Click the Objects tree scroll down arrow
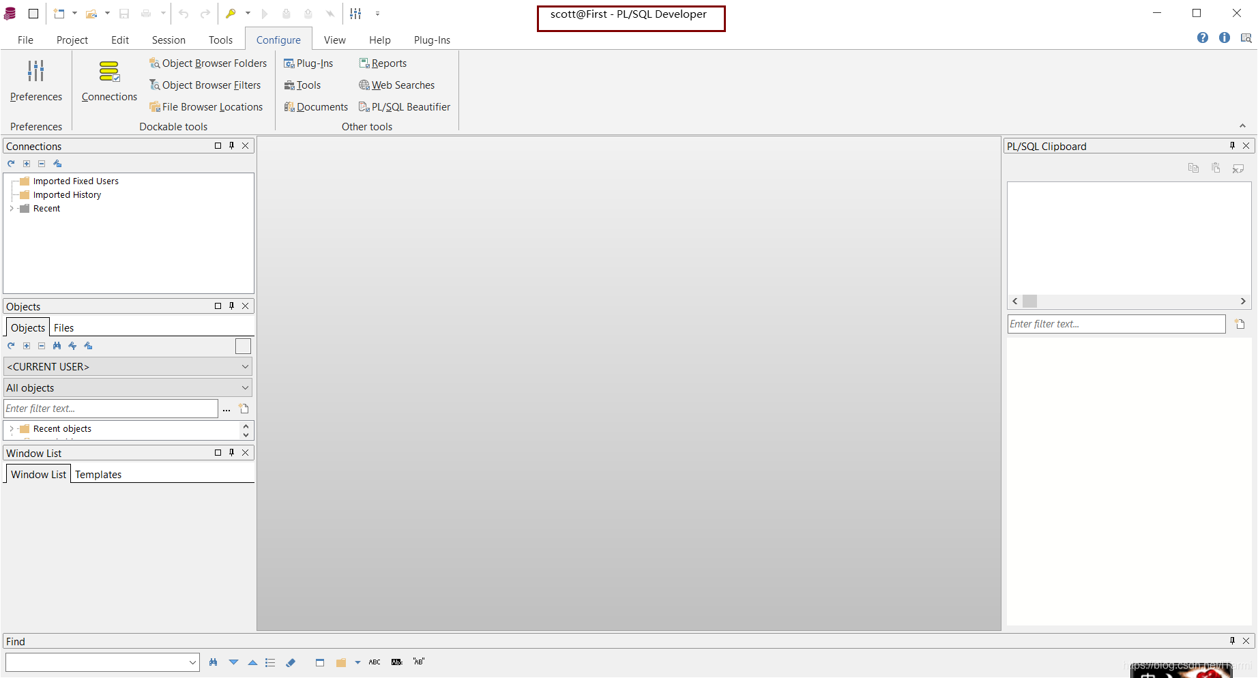The image size is (1258, 678). [246, 435]
